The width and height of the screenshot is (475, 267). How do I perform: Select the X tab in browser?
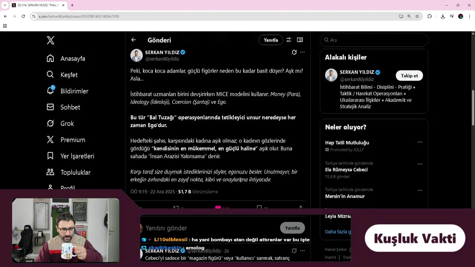tap(38, 5)
